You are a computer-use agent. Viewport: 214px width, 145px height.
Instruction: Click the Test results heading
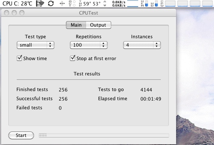(x=87, y=74)
